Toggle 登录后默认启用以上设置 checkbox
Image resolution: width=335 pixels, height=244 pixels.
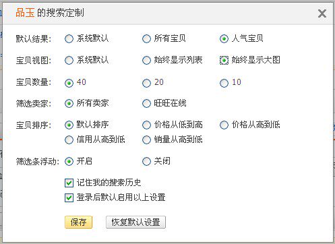pos(69,198)
